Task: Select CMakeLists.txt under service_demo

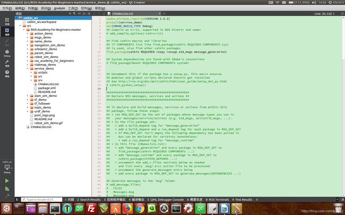Action: (48, 84)
